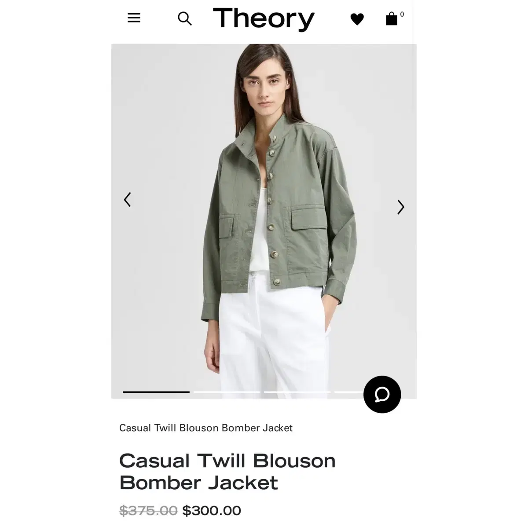528x528 pixels.
Task: Open the hamburger navigation menu
Action: (134, 18)
